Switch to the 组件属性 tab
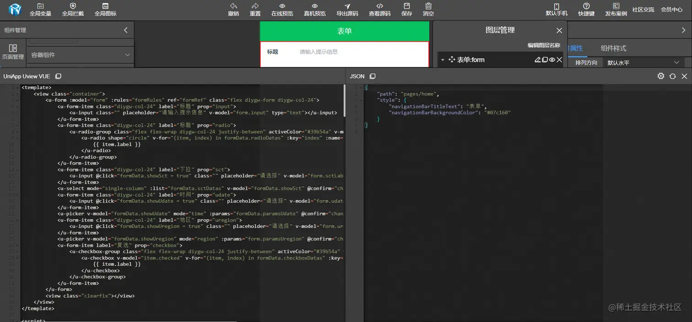This screenshot has width=692, height=322. click(x=575, y=48)
